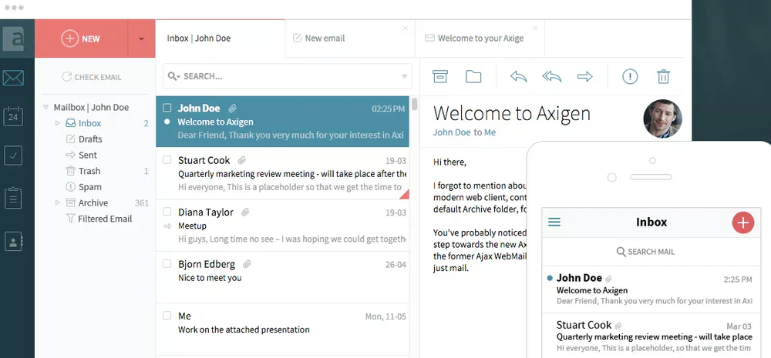The height and width of the screenshot is (358, 771).
Task: Click the CHECK EMAIL button
Action: (91, 77)
